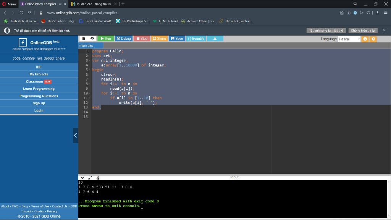Viewport: 391px width, 220px height.
Task: Open the Easy Setup sliders icon
Action: click(x=386, y=13)
